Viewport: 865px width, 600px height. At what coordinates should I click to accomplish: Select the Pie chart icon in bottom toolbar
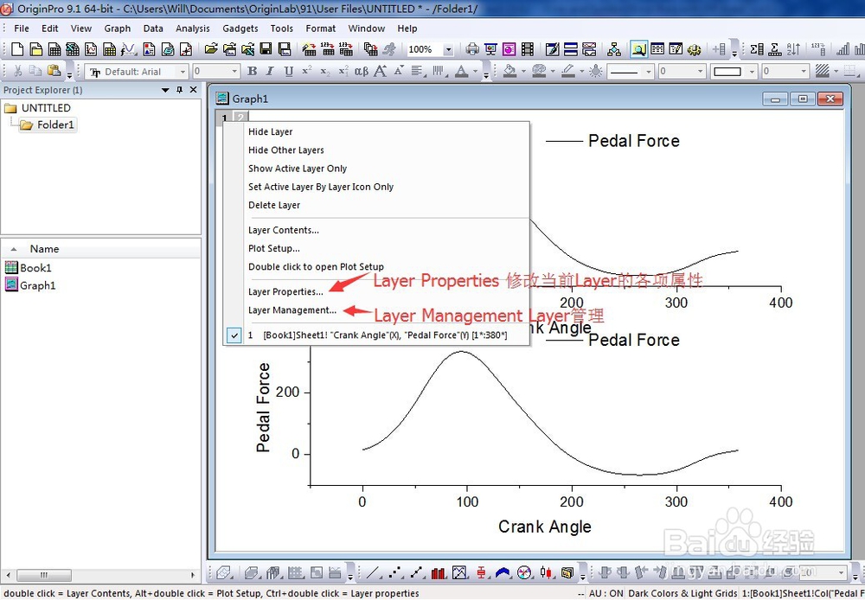coord(525,573)
